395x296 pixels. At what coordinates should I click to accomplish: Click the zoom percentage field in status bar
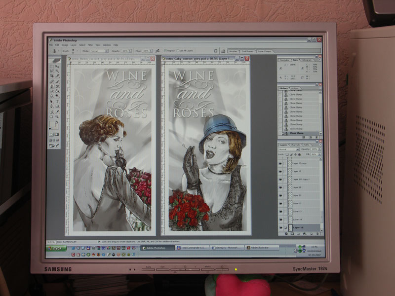click(51, 242)
